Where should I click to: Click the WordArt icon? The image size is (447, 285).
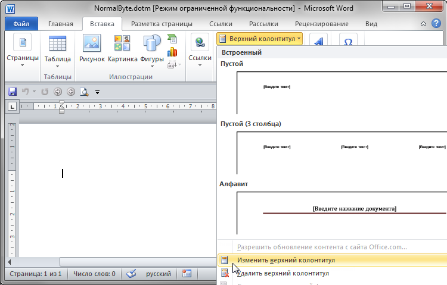[318, 40]
